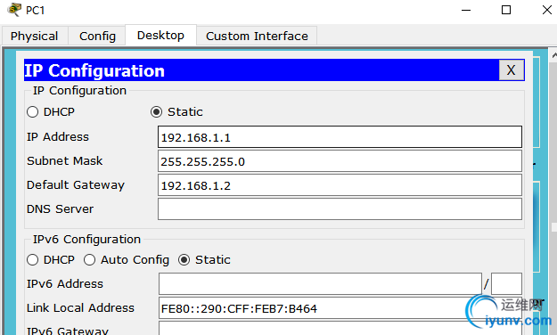This screenshot has height=335, width=557.
Task: Select the IPv4 Static radio button
Action: pos(156,112)
